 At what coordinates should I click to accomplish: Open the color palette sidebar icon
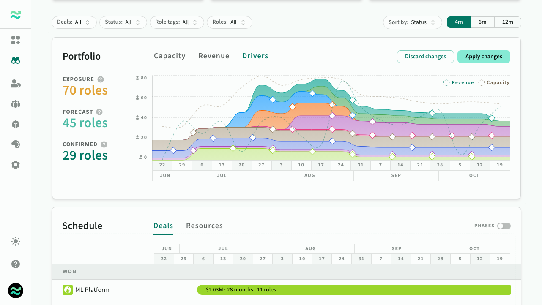(16, 144)
